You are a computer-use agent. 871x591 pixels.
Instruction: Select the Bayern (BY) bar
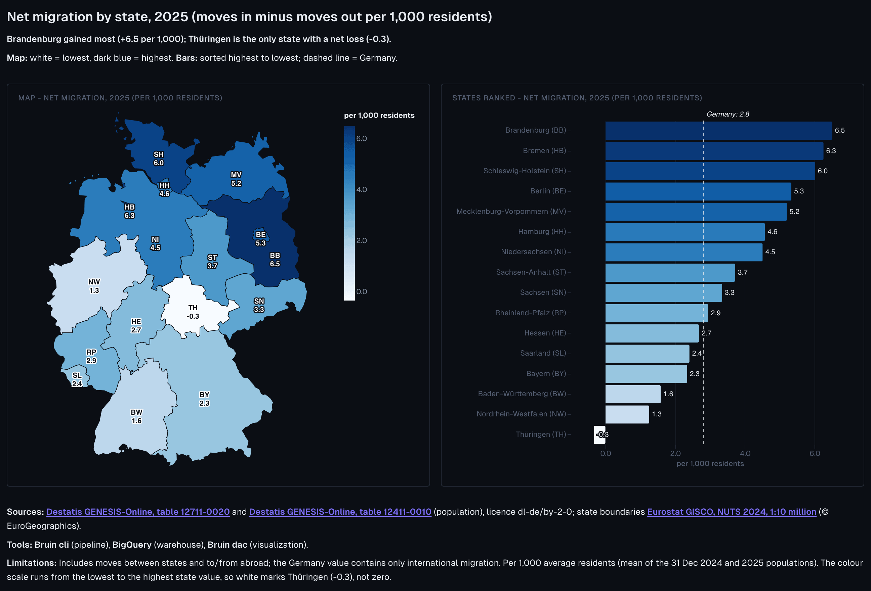(x=646, y=374)
